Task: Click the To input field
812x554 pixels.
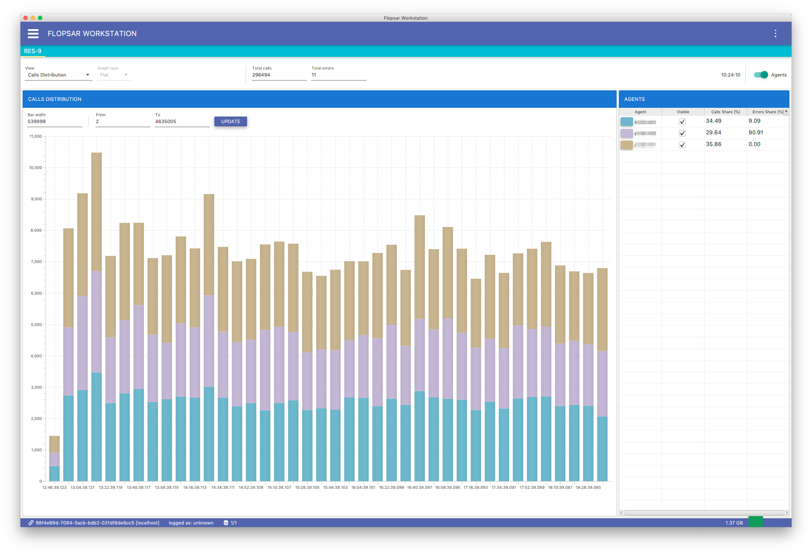Action: click(182, 122)
